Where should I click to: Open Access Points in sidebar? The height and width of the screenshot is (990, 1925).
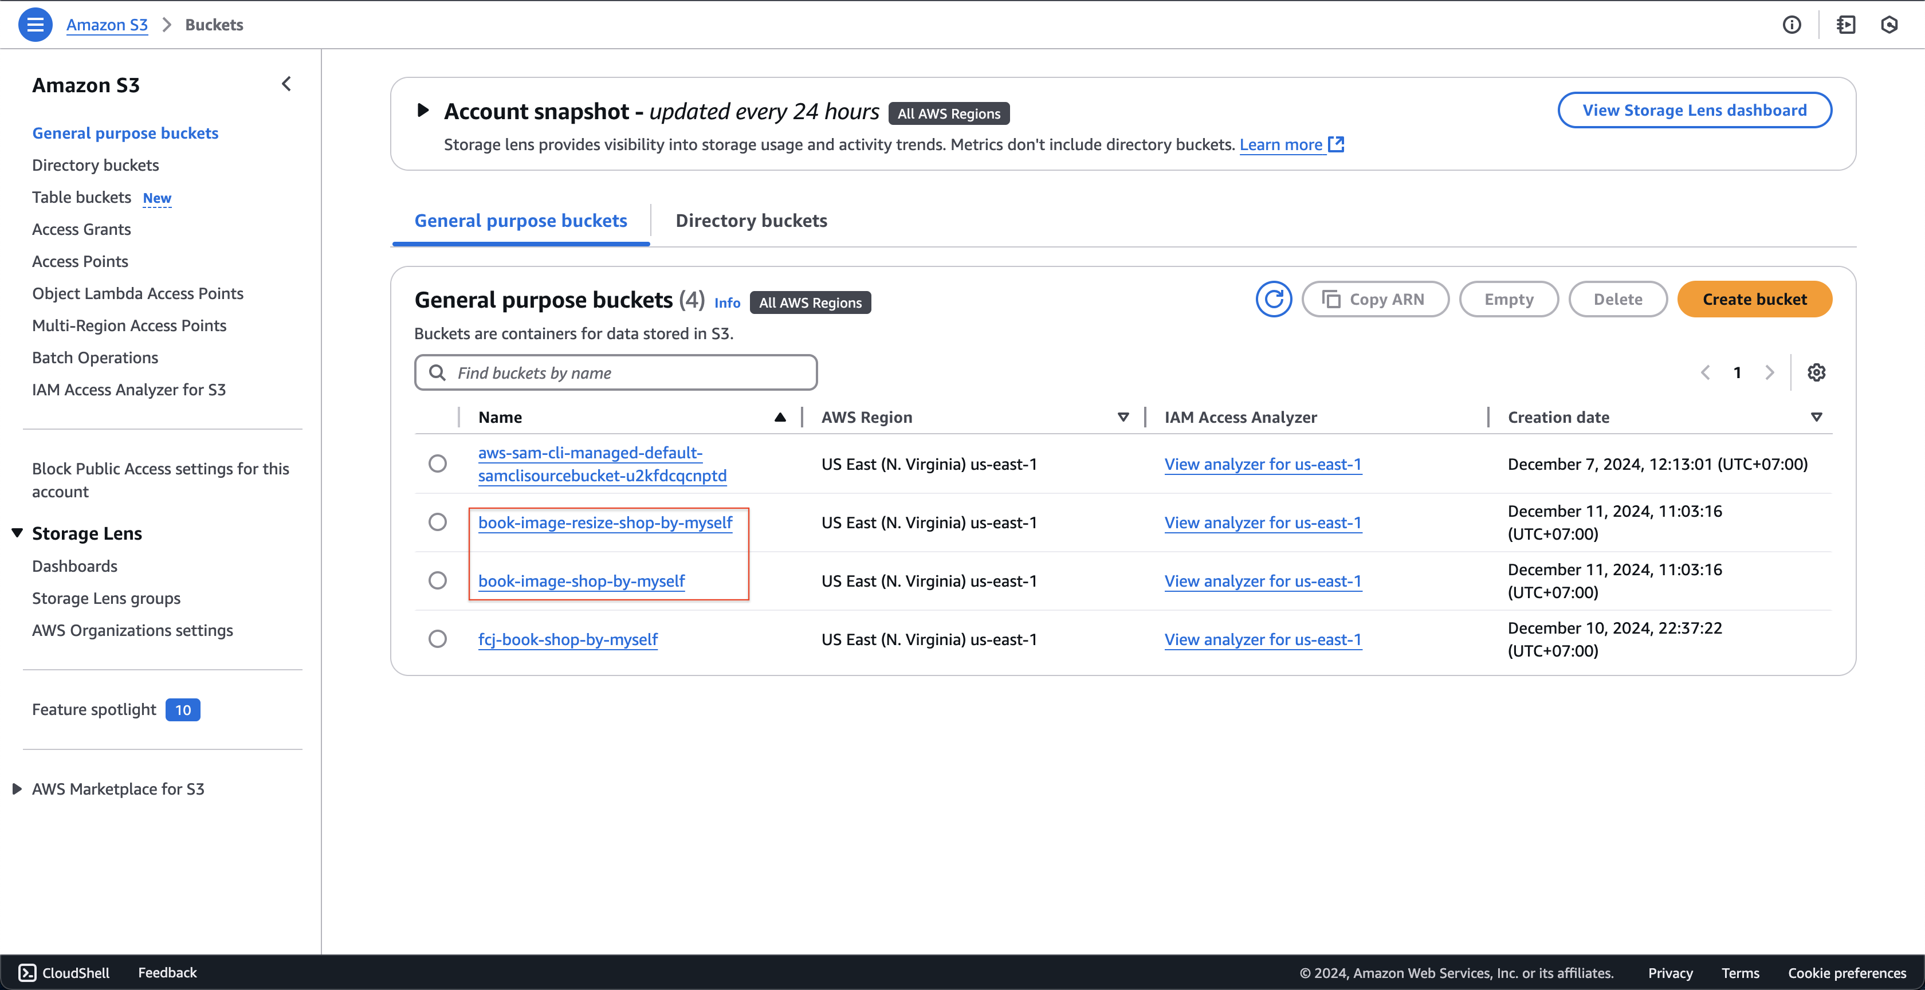click(x=80, y=261)
